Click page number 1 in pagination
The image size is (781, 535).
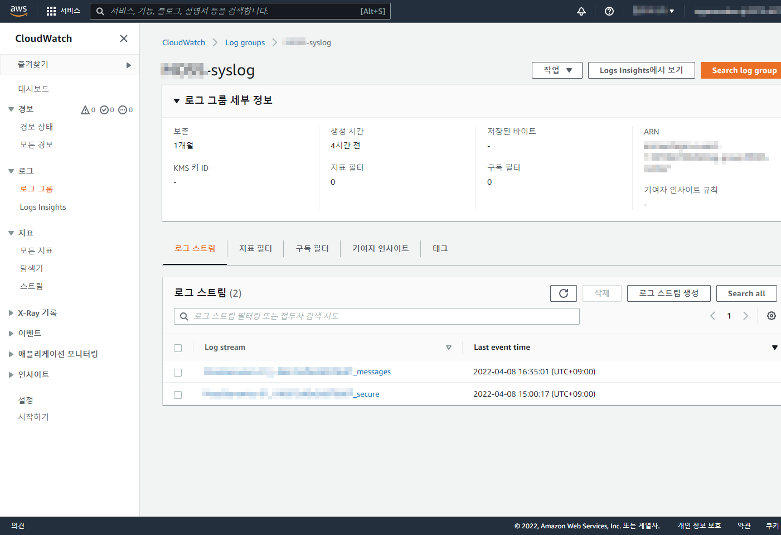(729, 316)
